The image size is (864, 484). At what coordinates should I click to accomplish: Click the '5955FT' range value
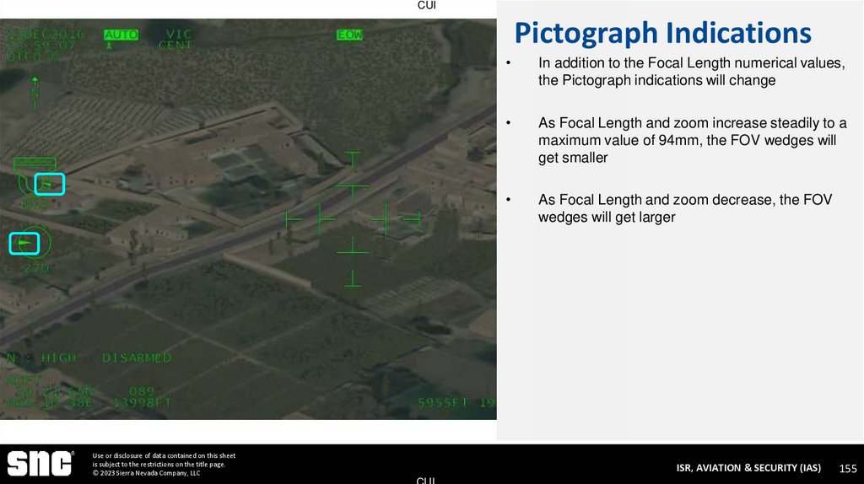point(443,403)
